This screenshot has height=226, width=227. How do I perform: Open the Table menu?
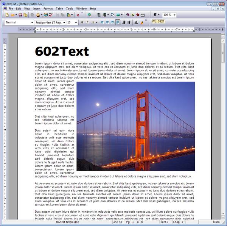59,9
